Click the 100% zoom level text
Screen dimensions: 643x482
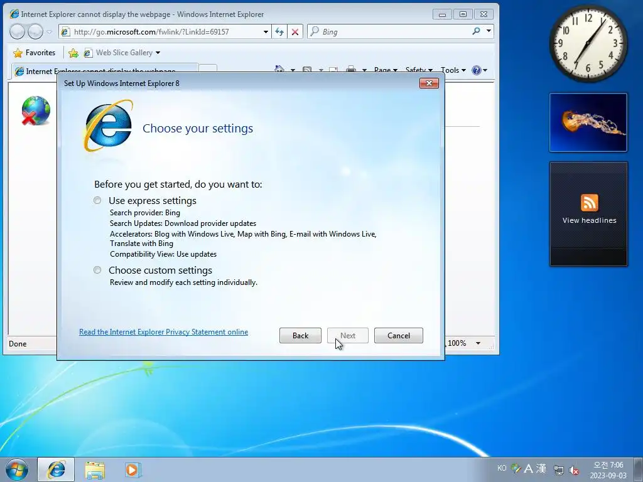[457, 343]
